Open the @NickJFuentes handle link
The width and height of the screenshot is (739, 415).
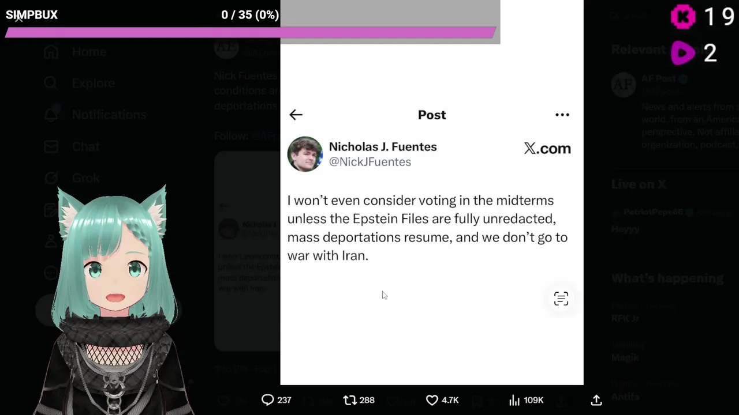[x=369, y=162]
